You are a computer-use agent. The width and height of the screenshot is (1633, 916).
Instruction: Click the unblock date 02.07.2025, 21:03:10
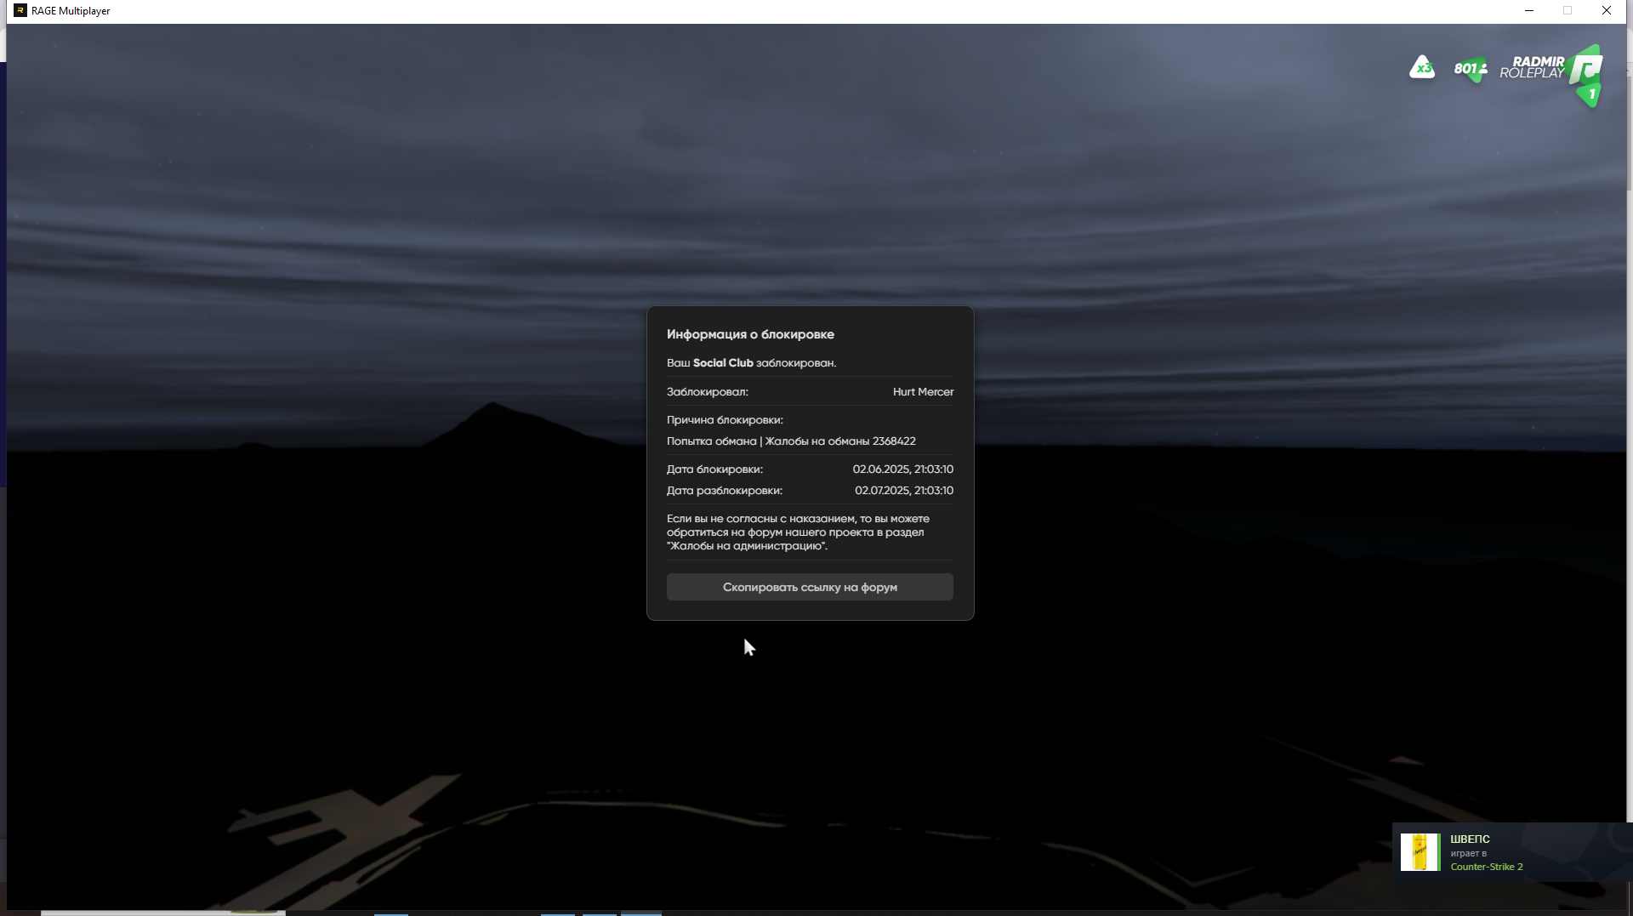tap(903, 491)
